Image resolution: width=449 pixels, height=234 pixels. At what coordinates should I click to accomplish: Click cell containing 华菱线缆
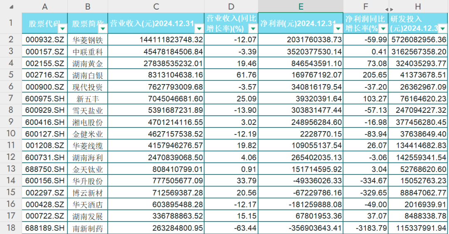[88, 146]
